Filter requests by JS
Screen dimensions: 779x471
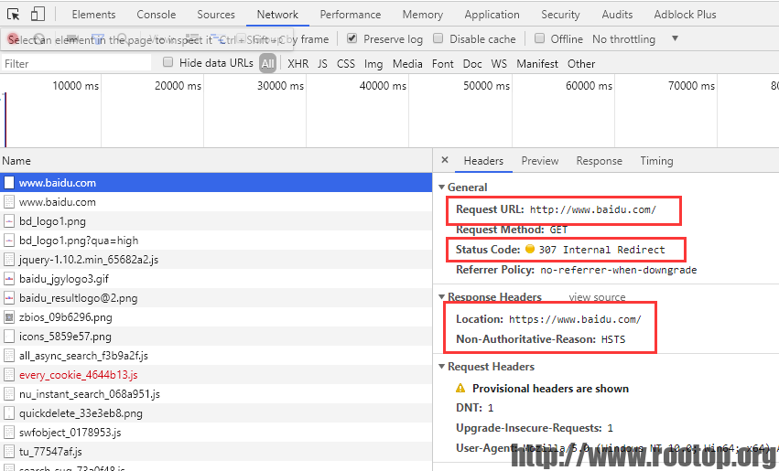322,63
